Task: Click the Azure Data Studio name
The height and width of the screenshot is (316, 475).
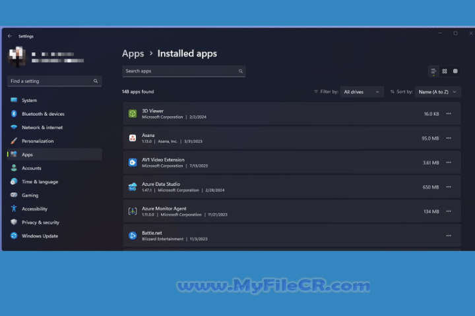Action: (161, 184)
